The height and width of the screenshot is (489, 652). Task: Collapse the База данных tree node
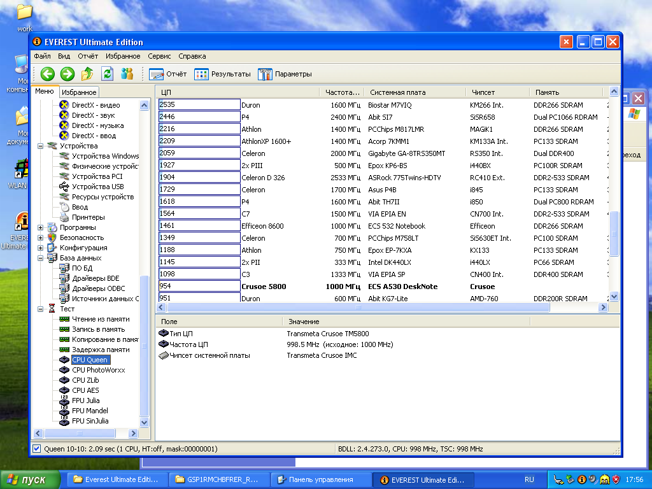pyautogui.click(x=40, y=259)
